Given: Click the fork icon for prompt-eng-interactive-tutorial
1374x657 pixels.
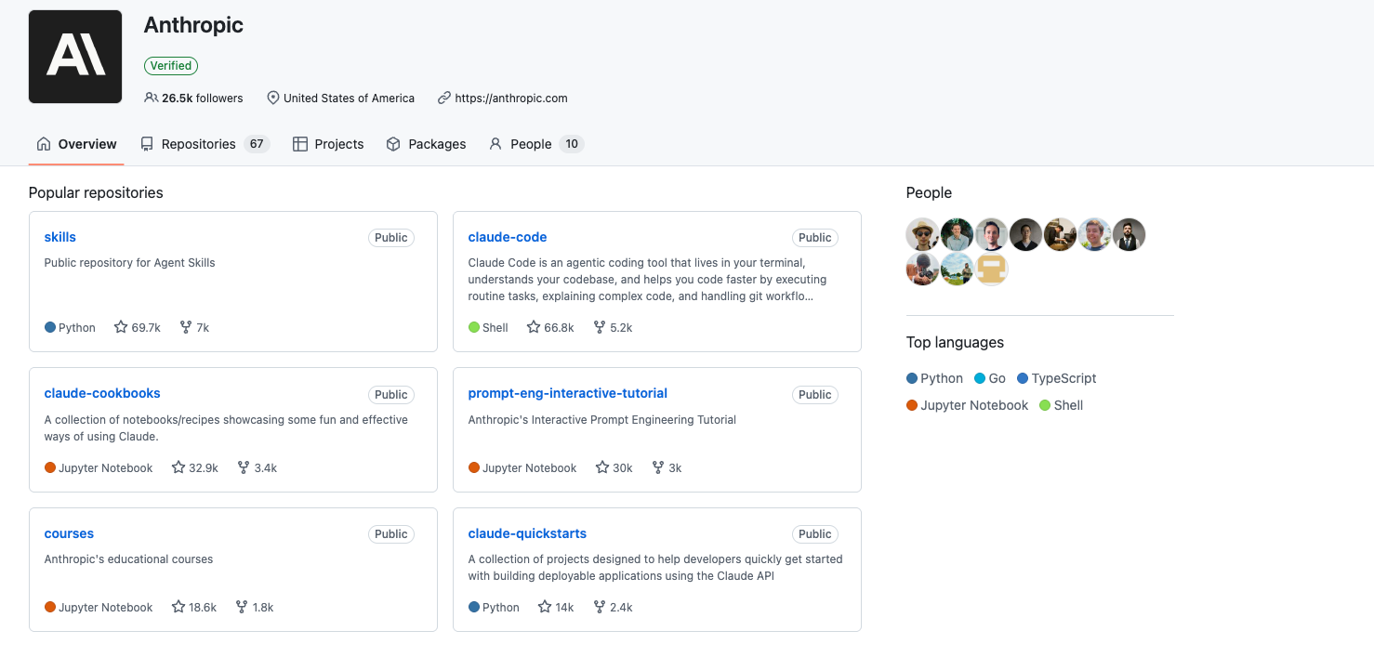Looking at the screenshot, I should pos(658,467).
